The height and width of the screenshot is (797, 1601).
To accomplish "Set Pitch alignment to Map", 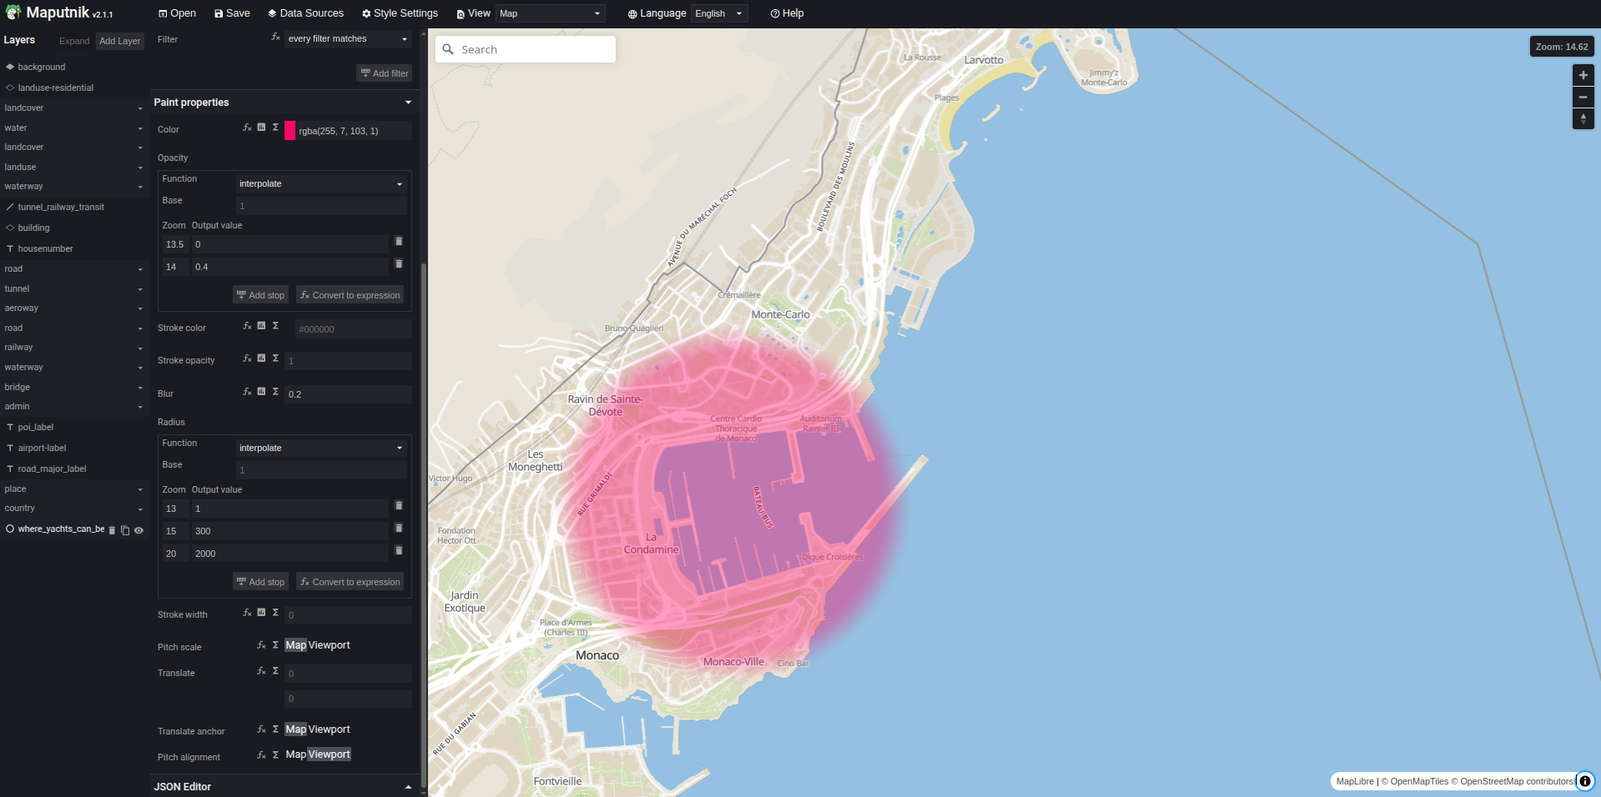I will pos(295,754).
